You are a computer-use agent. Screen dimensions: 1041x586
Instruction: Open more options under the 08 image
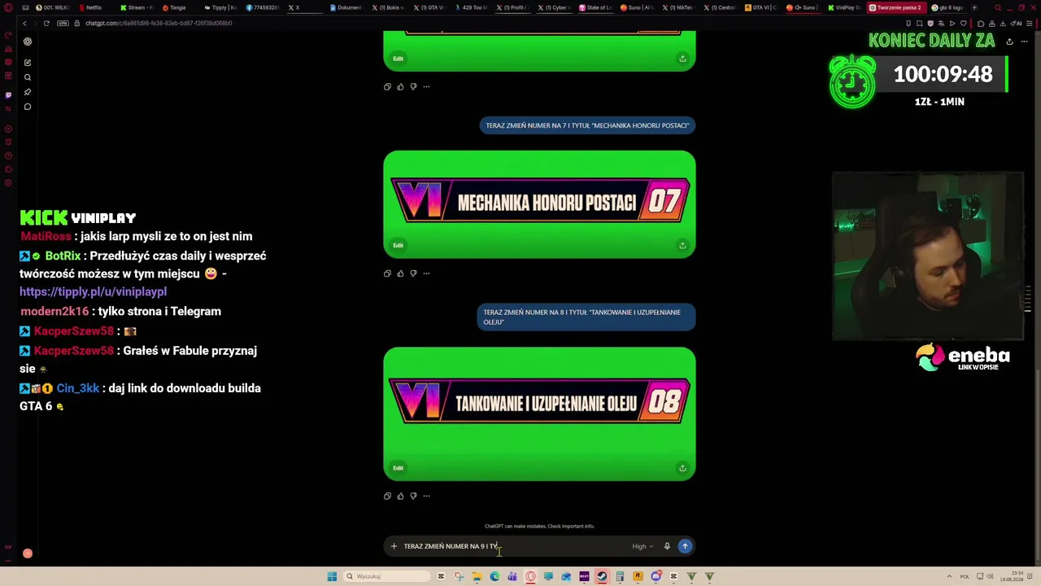pos(426,496)
